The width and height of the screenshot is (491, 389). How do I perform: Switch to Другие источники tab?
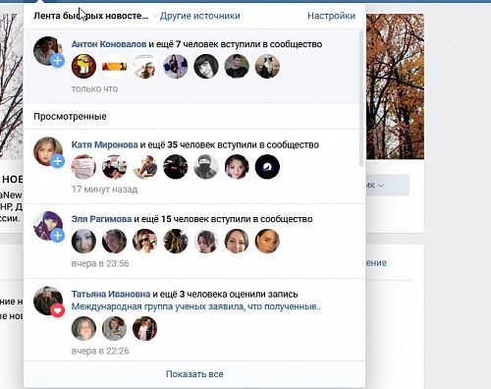(x=200, y=16)
